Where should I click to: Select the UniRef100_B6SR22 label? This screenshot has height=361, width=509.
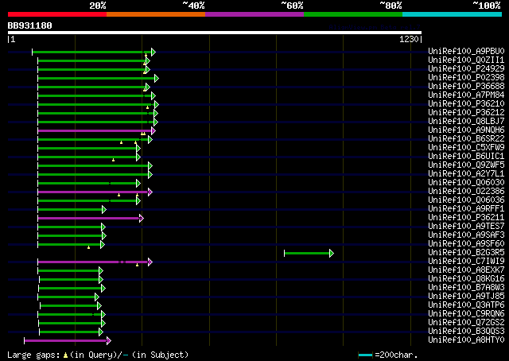point(466,139)
